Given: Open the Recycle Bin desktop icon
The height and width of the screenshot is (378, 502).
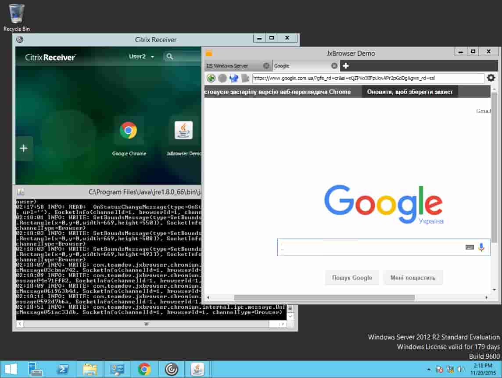Looking at the screenshot, I should click(16, 18).
